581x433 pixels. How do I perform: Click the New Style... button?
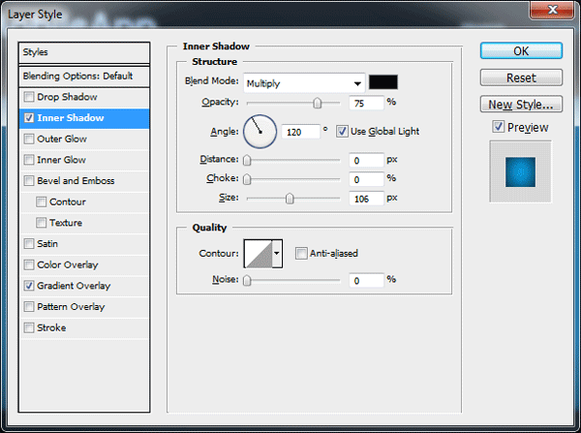[521, 105]
